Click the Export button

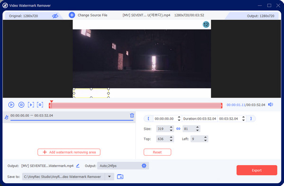(x=257, y=170)
